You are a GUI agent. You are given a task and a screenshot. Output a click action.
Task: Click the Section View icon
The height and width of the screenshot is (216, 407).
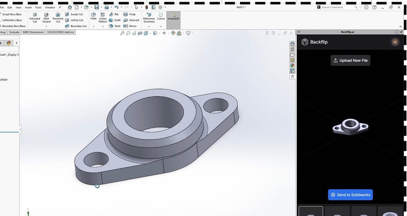pos(140,33)
